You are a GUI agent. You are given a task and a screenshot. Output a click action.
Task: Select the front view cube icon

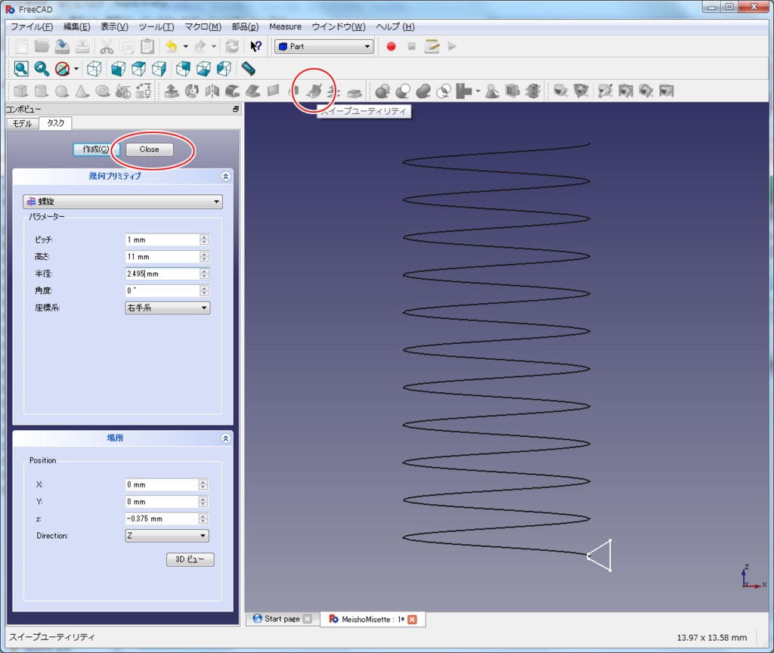[118, 69]
